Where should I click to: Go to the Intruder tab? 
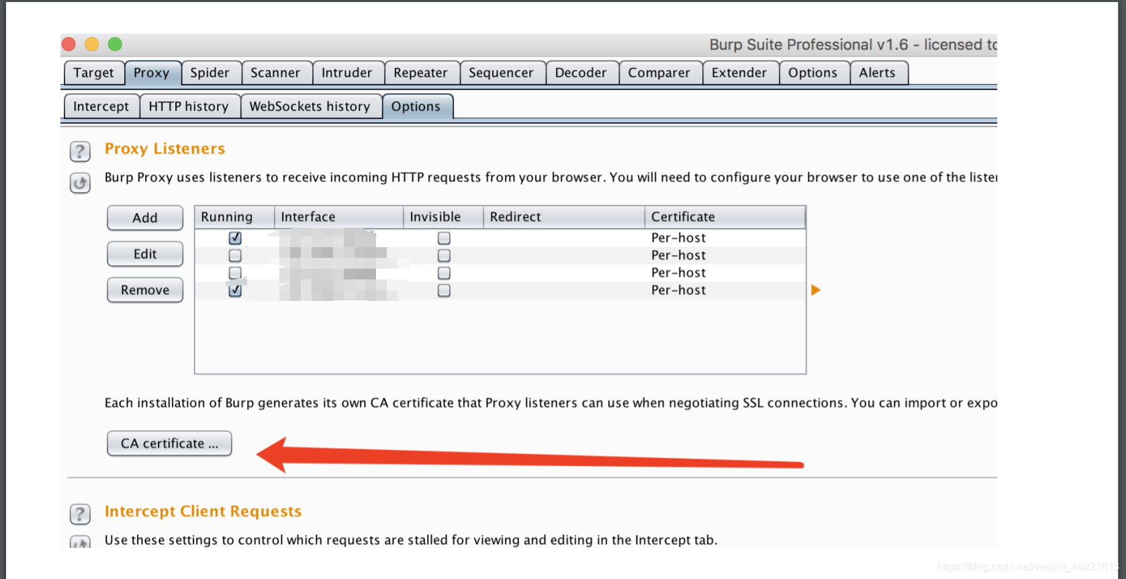pos(347,73)
